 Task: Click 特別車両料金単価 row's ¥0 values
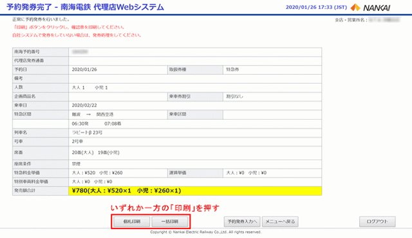pos(92,181)
